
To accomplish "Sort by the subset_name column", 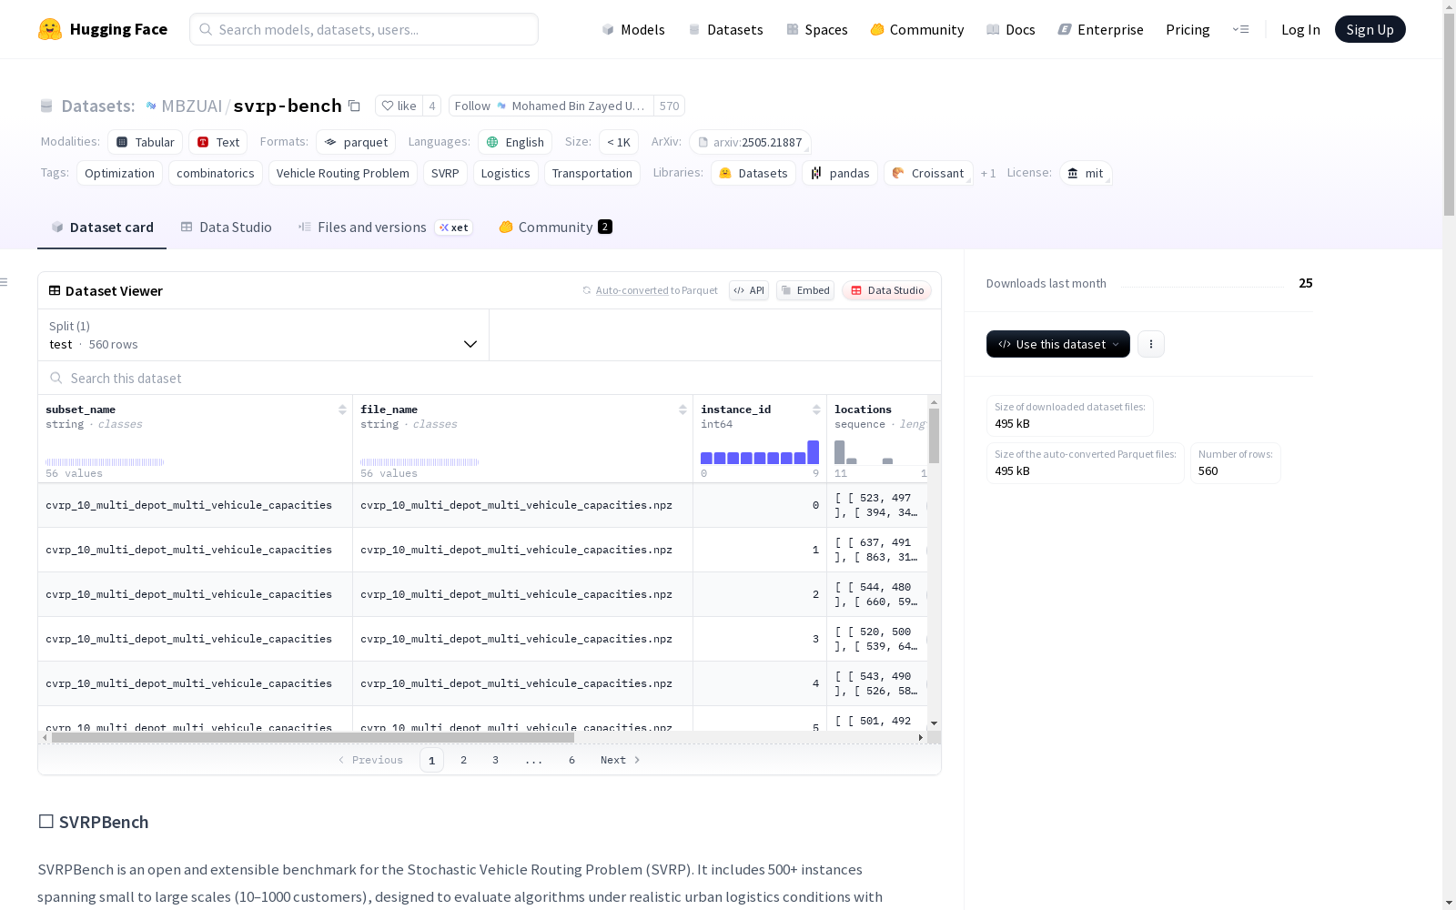I will pyautogui.click(x=342, y=409).
